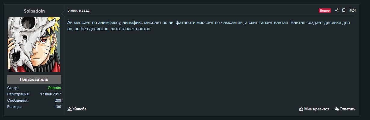
Task: Bookmark this post with the bookmark icon
Action: pyautogui.click(x=344, y=10)
